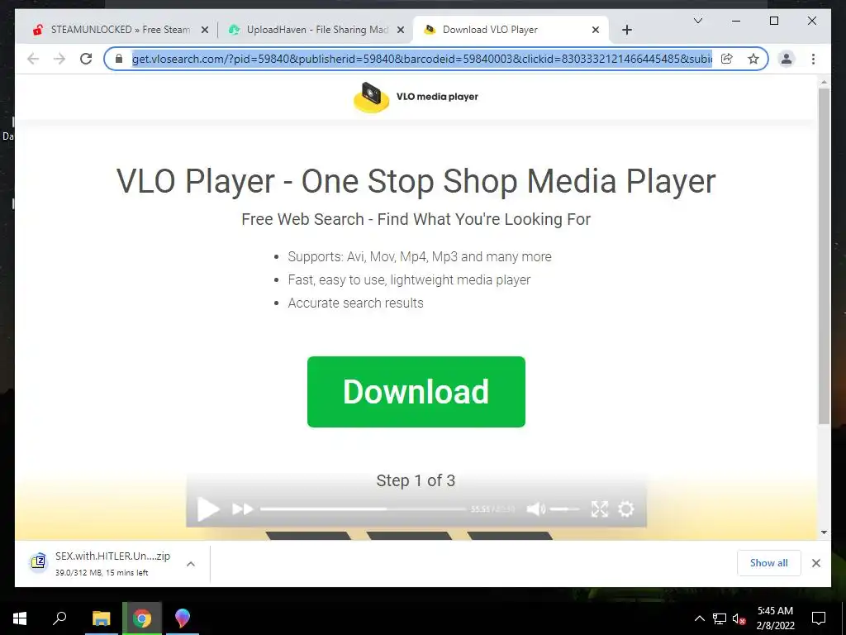
Task: Expand the download item options chevron
Action: click(191, 564)
